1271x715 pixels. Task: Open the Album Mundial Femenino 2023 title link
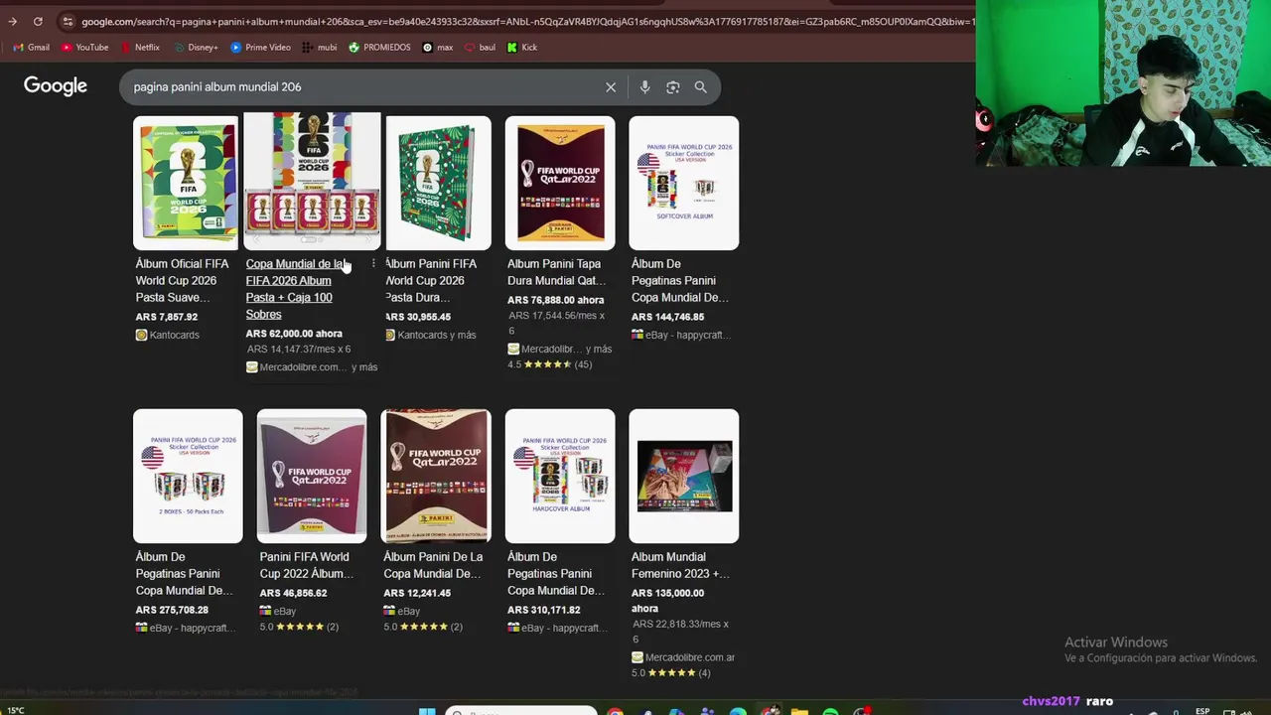pyautogui.click(x=680, y=565)
